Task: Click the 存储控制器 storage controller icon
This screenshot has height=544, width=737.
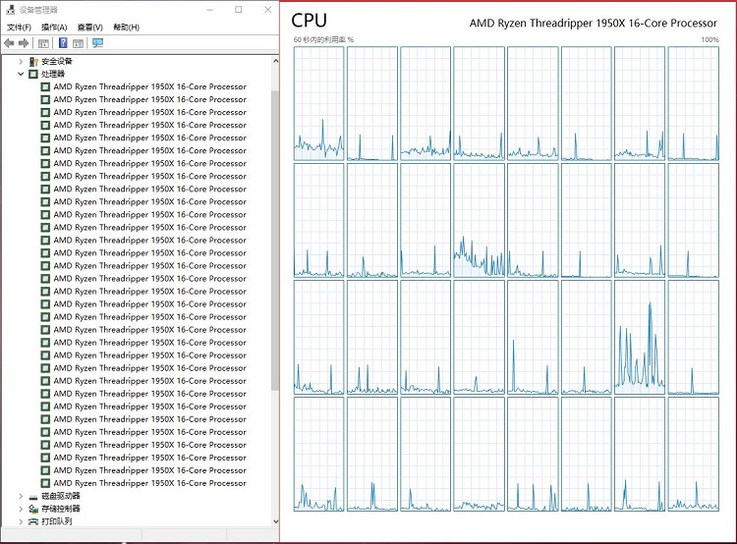Action: click(x=33, y=509)
